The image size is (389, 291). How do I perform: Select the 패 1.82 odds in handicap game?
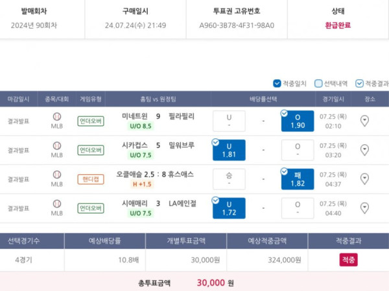coord(298,179)
